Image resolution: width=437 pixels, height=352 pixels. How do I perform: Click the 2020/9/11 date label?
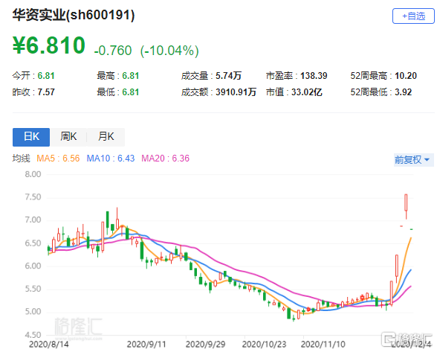tap(146, 345)
